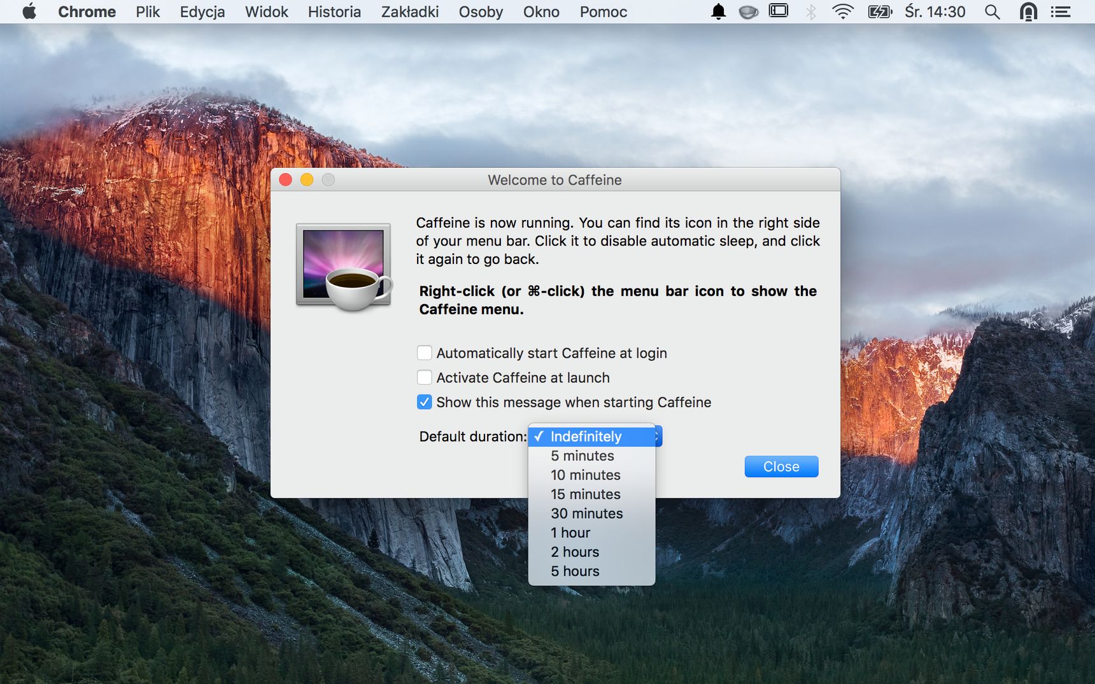This screenshot has width=1095, height=684.
Task: Choose 2 hours duration
Action: pos(592,552)
